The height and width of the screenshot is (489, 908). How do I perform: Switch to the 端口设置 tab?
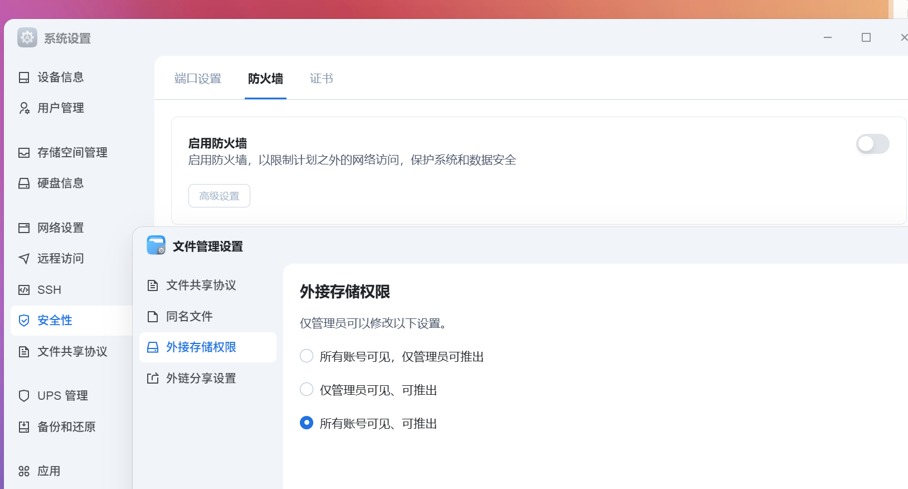(198, 79)
